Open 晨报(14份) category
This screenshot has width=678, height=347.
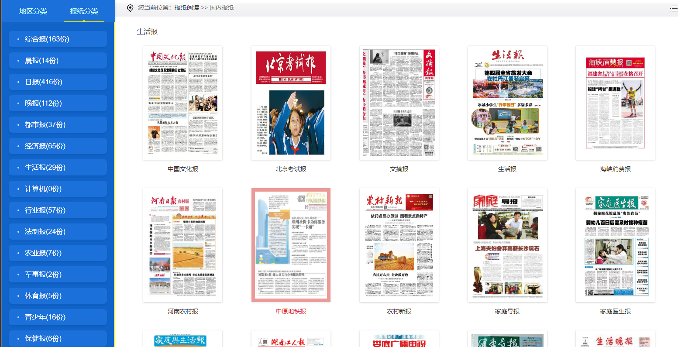pyautogui.click(x=58, y=61)
